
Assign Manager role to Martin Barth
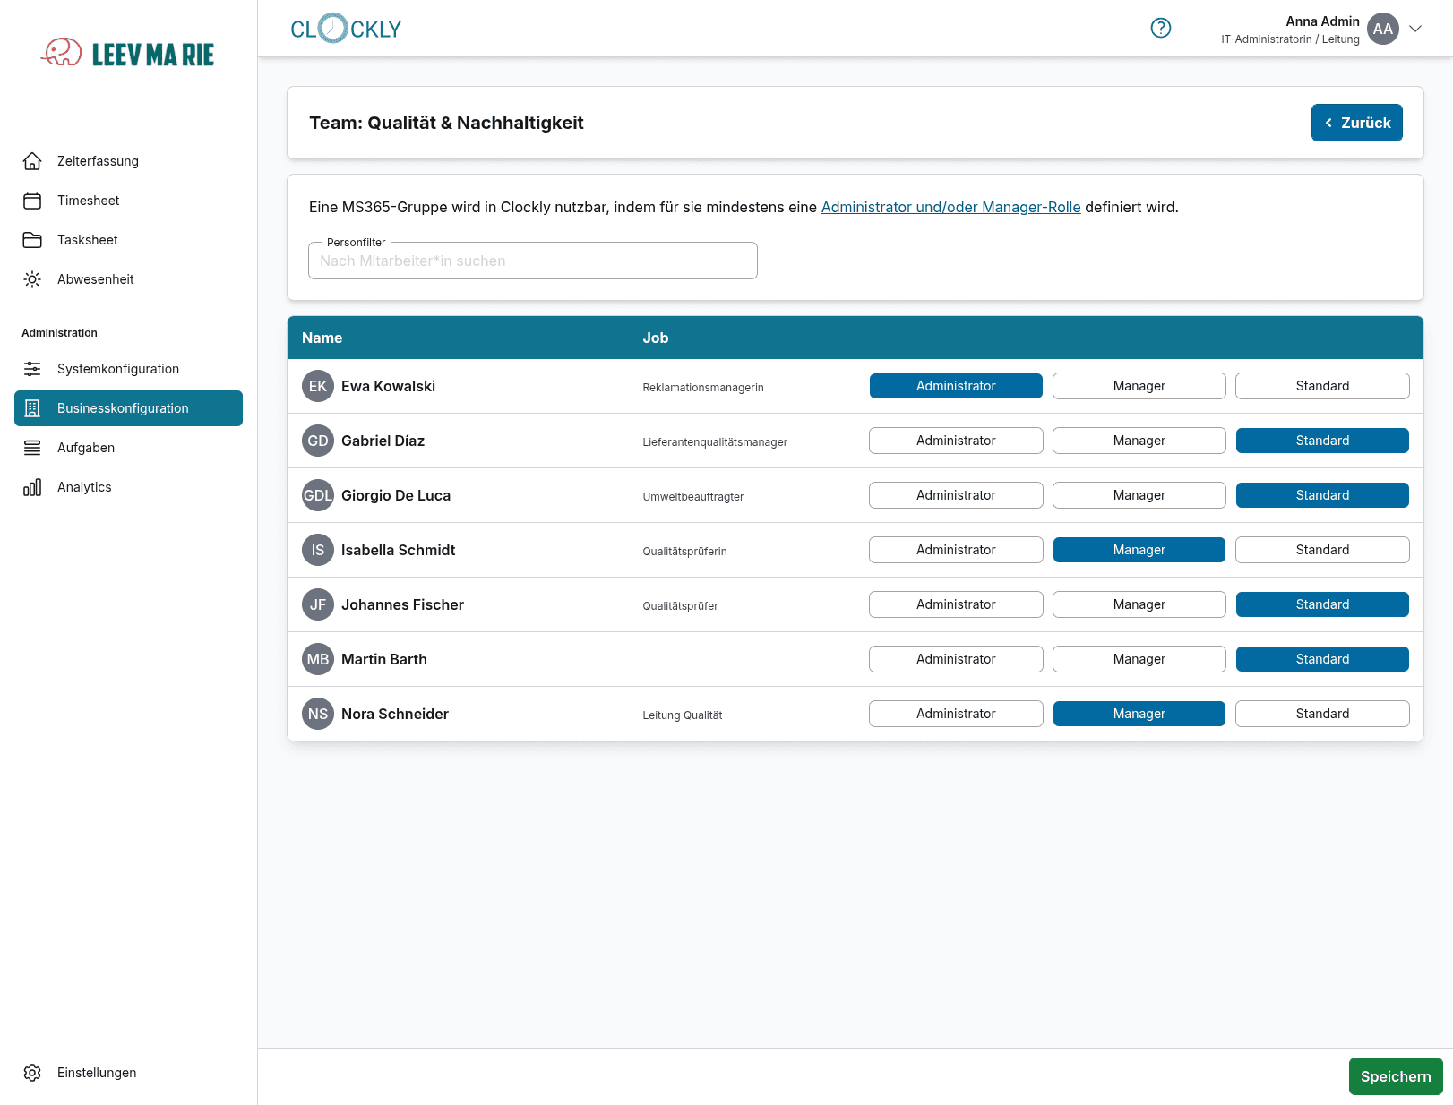click(x=1139, y=659)
